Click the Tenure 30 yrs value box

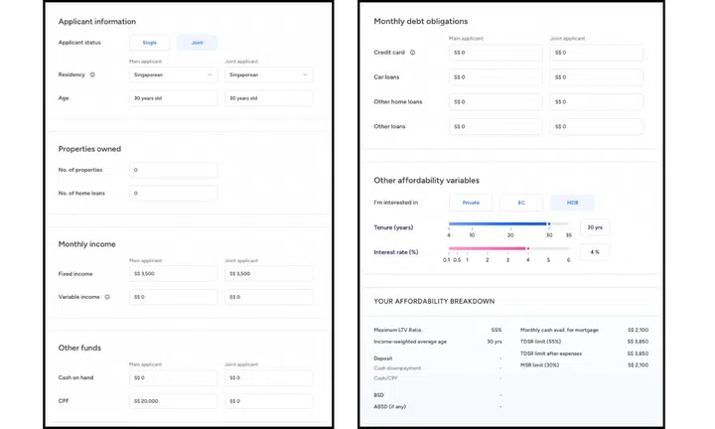[x=595, y=227]
